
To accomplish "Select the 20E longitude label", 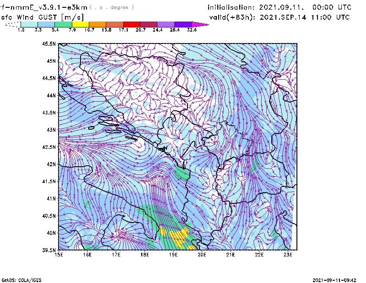I will 202,255.
